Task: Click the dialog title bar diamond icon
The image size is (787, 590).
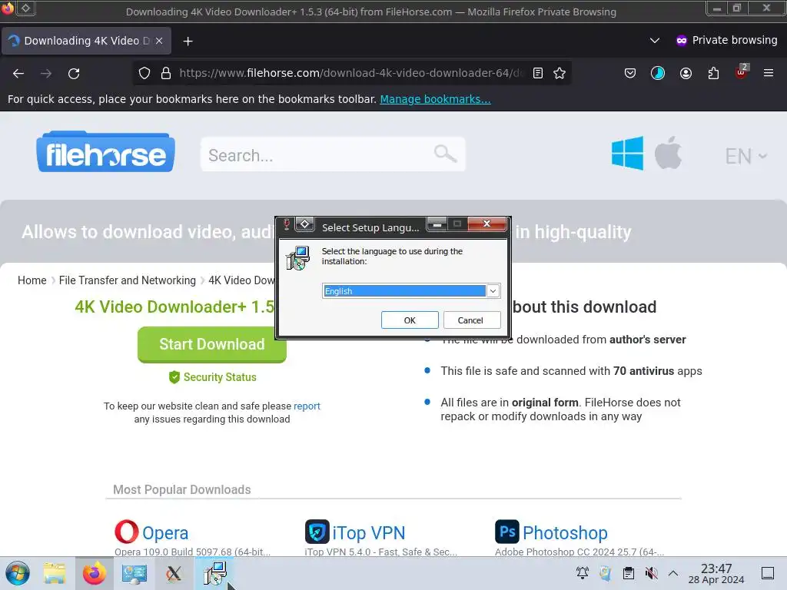Action: click(x=304, y=224)
